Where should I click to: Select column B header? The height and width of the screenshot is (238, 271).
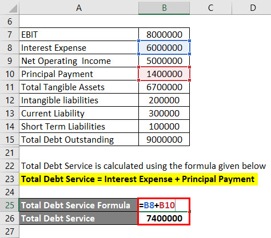(x=164, y=7)
